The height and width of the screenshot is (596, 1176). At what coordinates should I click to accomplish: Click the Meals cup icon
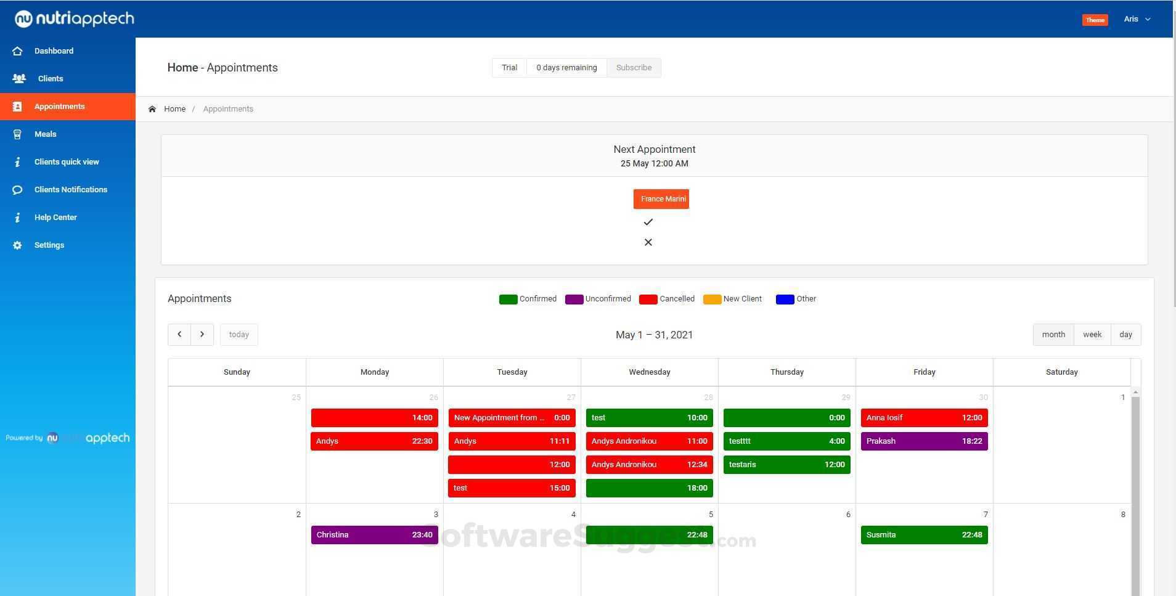(x=17, y=134)
